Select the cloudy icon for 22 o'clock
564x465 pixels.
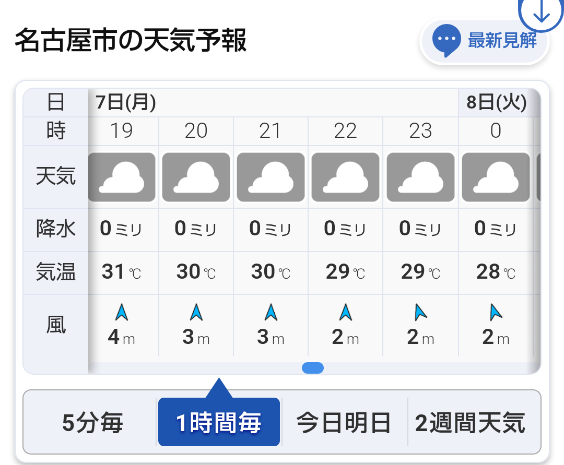pyautogui.click(x=345, y=177)
